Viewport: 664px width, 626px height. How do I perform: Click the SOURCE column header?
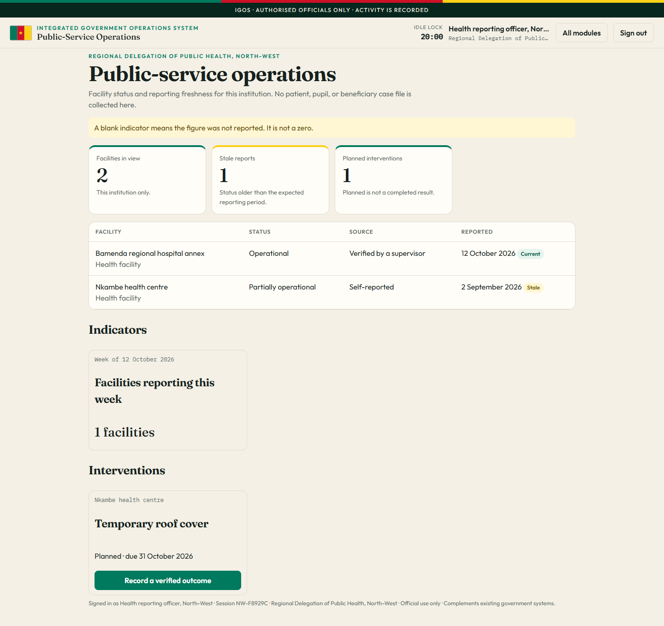tap(361, 232)
